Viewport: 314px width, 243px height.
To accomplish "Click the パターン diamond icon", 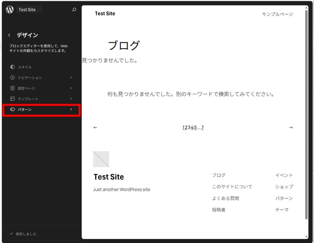I will coord(12,109).
